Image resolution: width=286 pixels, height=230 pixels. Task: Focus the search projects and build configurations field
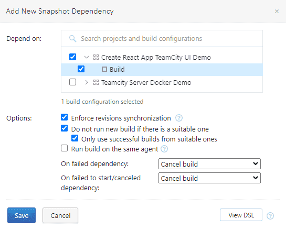[162, 39]
